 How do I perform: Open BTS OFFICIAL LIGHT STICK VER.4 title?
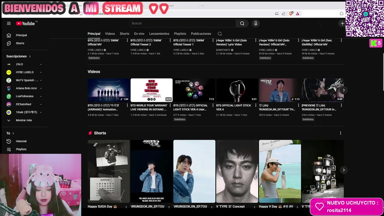click(233, 107)
